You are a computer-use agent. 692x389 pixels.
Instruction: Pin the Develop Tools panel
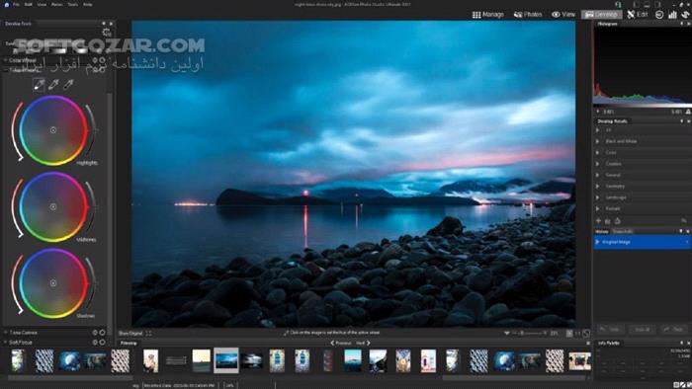pos(104,24)
